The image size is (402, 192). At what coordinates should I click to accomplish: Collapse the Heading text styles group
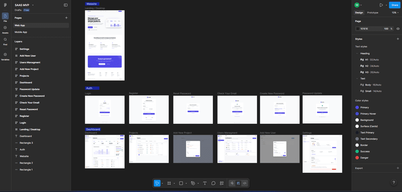click(x=357, y=53)
